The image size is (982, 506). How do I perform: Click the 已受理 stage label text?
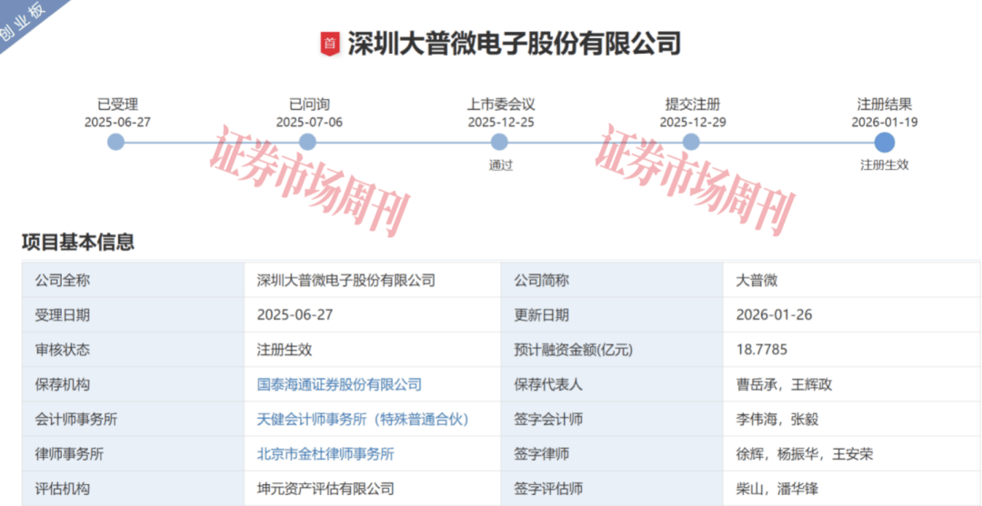(117, 104)
